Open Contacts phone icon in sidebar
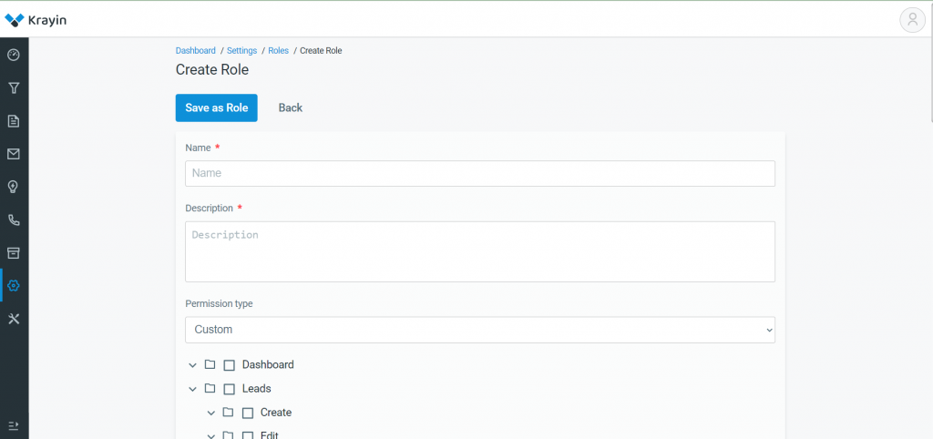 tap(14, 220)
